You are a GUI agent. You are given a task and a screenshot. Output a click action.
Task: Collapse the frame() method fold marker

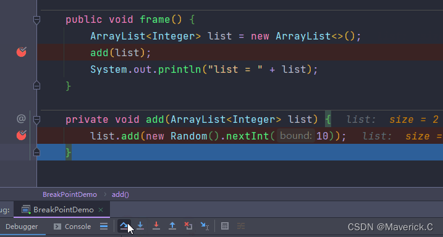tap(36, 20)
